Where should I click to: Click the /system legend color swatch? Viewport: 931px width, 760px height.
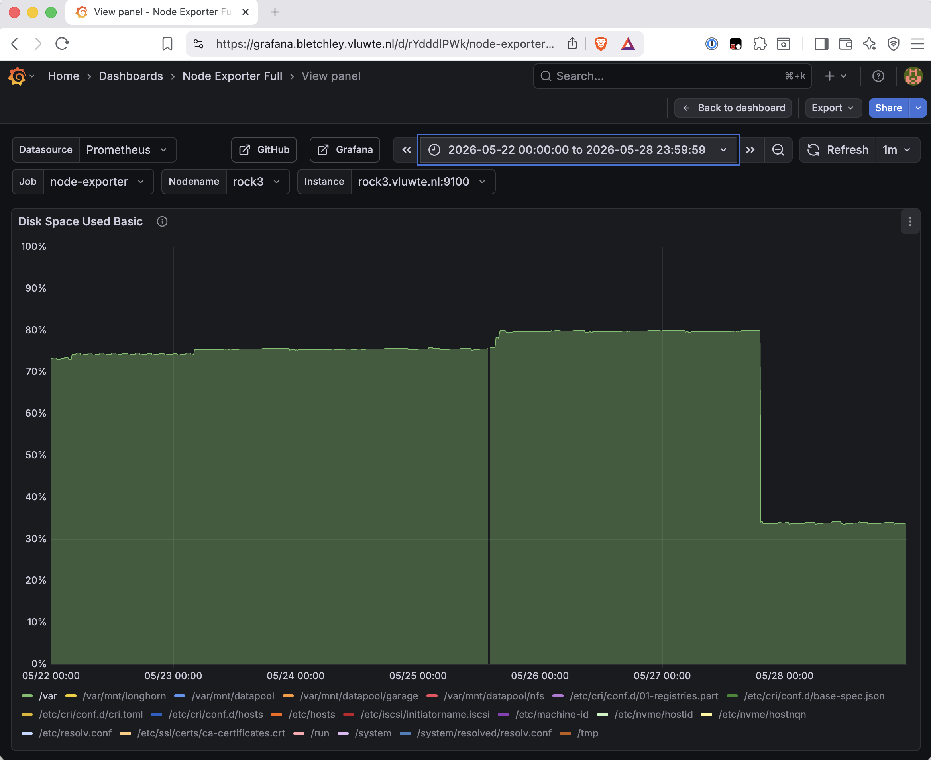343,733
